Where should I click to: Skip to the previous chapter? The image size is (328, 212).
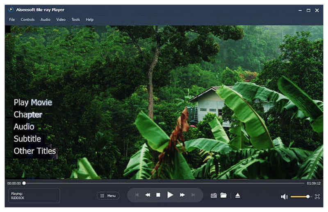coord(137,195)
